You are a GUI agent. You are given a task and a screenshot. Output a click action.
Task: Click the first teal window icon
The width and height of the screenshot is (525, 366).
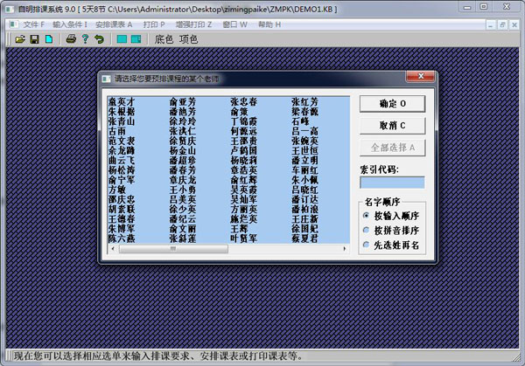click(122, 39)
